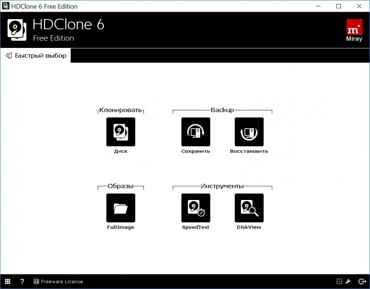Close the HDClone window
Image resolution: width=370 pixels, height=289 pixels.
[x=359, y=6]
